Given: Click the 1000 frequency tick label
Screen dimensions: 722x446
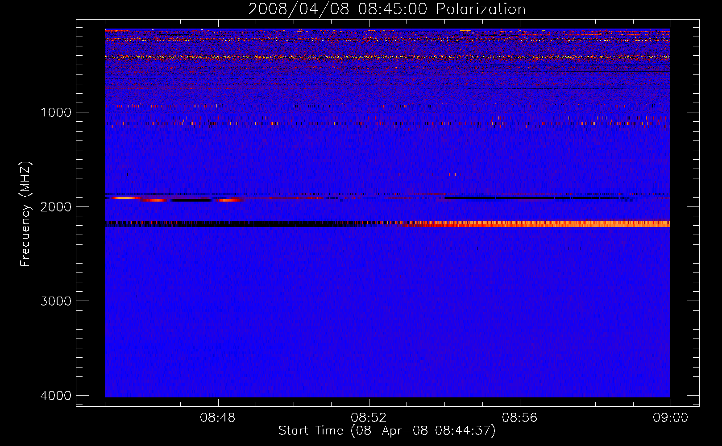Looking at the screenshot, I should (56, 112).
